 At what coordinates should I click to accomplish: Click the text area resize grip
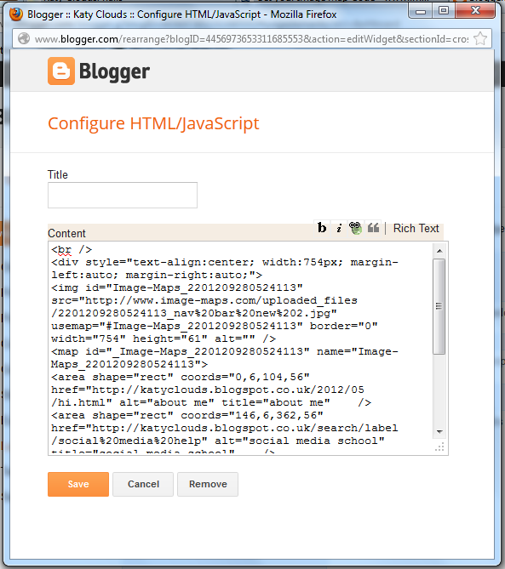(439, 447)
